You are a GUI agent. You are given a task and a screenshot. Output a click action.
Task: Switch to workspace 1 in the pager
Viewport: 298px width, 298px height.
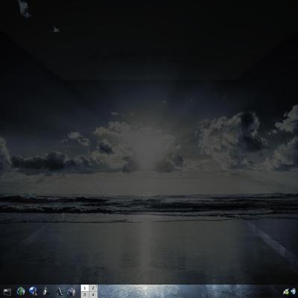pos(85,288)
